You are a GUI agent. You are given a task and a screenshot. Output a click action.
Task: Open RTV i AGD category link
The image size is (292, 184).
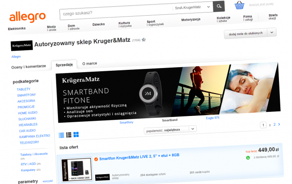click(28, 164)
